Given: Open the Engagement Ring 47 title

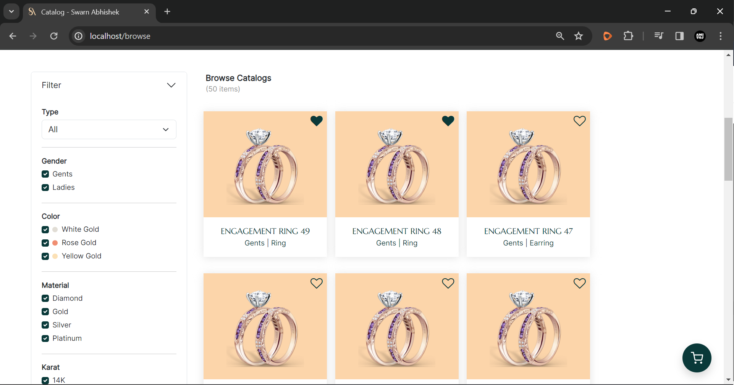Looking at the screenshot, I should (x=528, y=231).
